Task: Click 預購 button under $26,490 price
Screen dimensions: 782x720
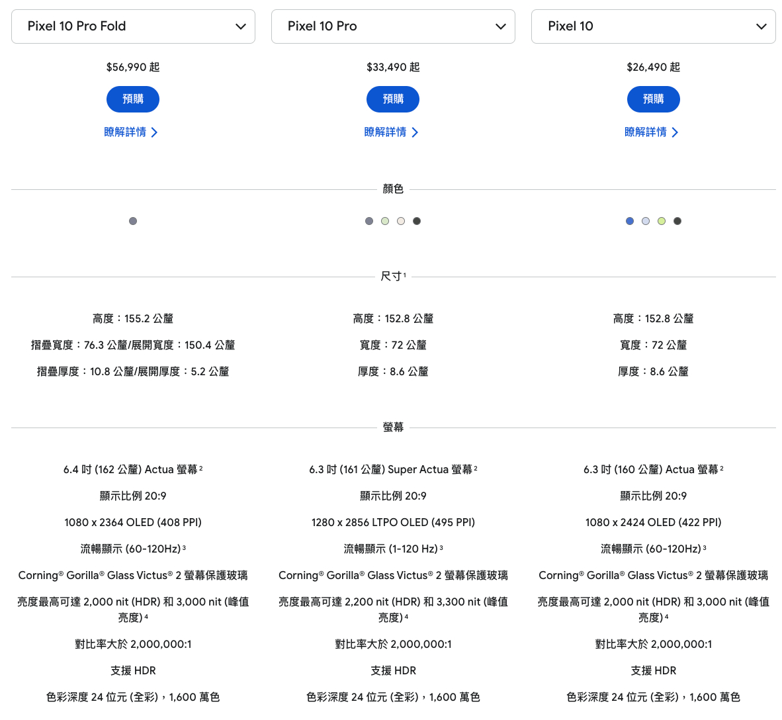Action: click(654, 99)
